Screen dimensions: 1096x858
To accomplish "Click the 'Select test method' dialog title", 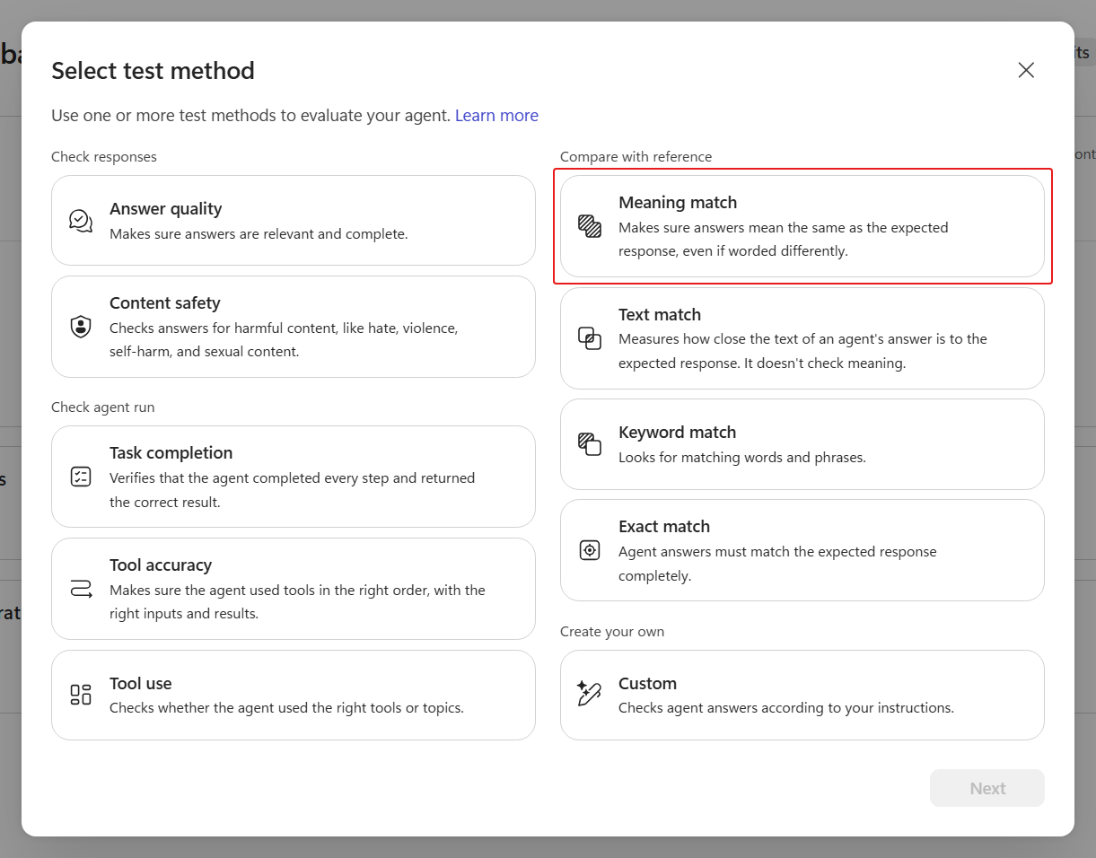I will click(153, 70).
